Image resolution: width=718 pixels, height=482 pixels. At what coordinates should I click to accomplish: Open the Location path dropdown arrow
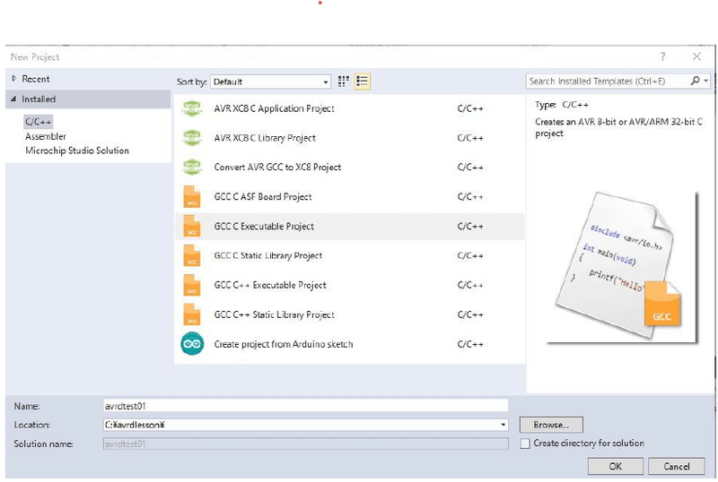(503, 426)
